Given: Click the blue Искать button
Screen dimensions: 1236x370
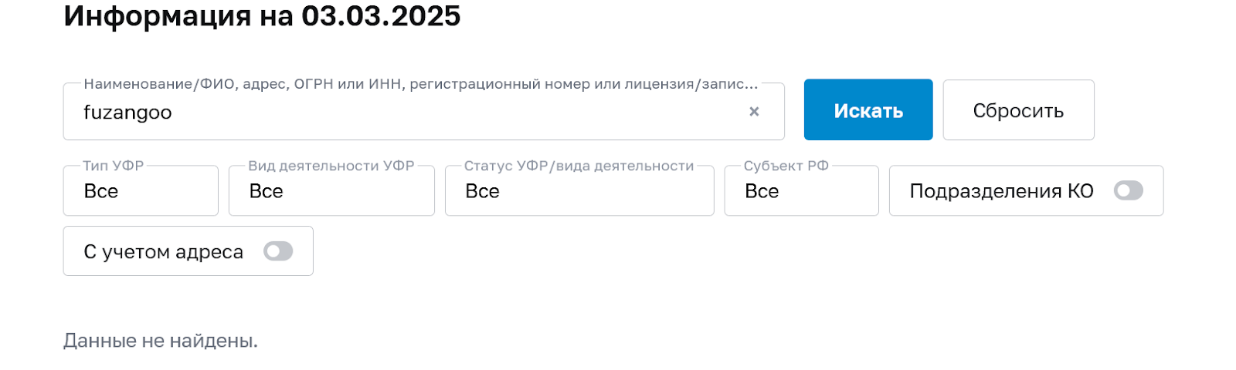Looking at the screenshot, I should (868, 110).
